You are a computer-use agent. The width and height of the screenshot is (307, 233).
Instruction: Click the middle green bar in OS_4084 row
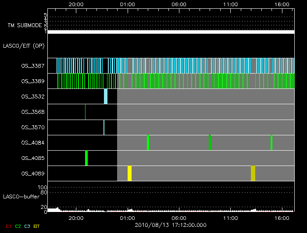[x=210, y=143]
